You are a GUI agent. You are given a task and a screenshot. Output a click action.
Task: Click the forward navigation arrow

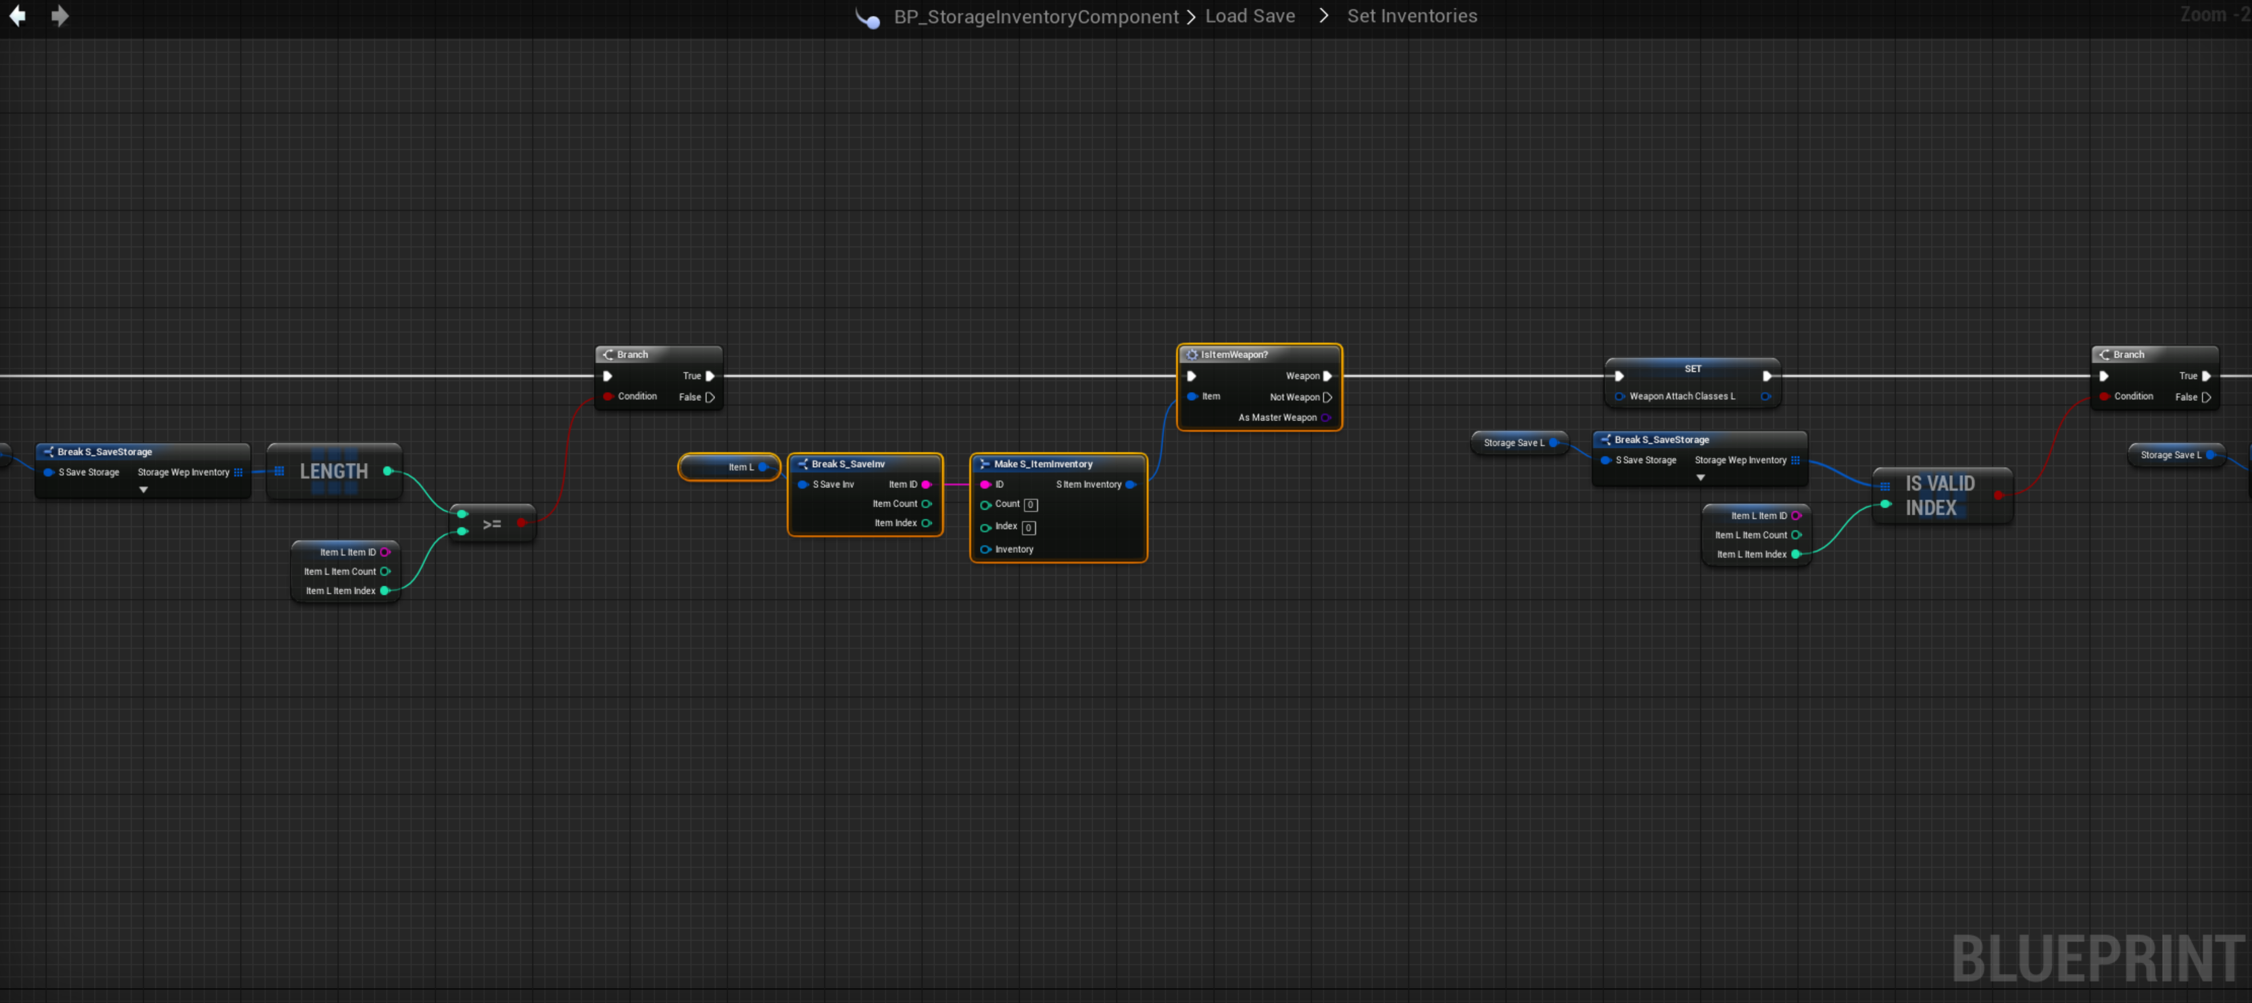point(59,16)
